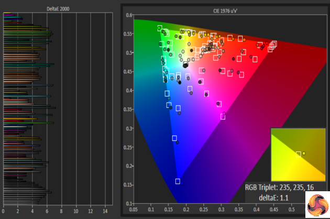
Task: Click the KitGuru swirl logo icon
Action: point(318,205)
